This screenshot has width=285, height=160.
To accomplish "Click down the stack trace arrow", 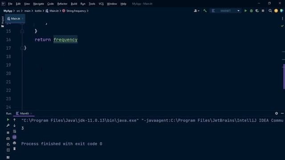I will (x=15, y=125).
